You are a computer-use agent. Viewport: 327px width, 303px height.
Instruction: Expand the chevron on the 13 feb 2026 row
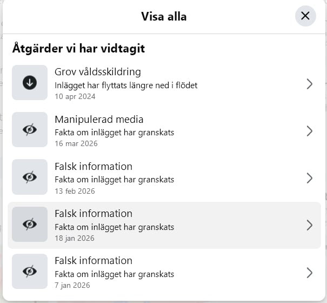pyautogui.click(x=309, y=178)
